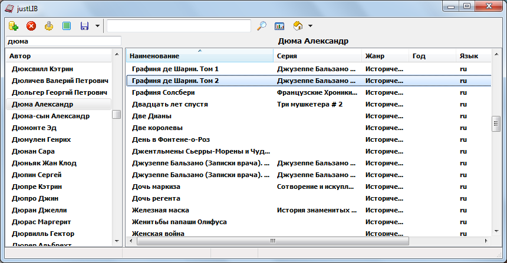Sort by the Наименование column header
The width and height of the screenshot is (507, 263).
pyautogui.click(x=199, y=56)
